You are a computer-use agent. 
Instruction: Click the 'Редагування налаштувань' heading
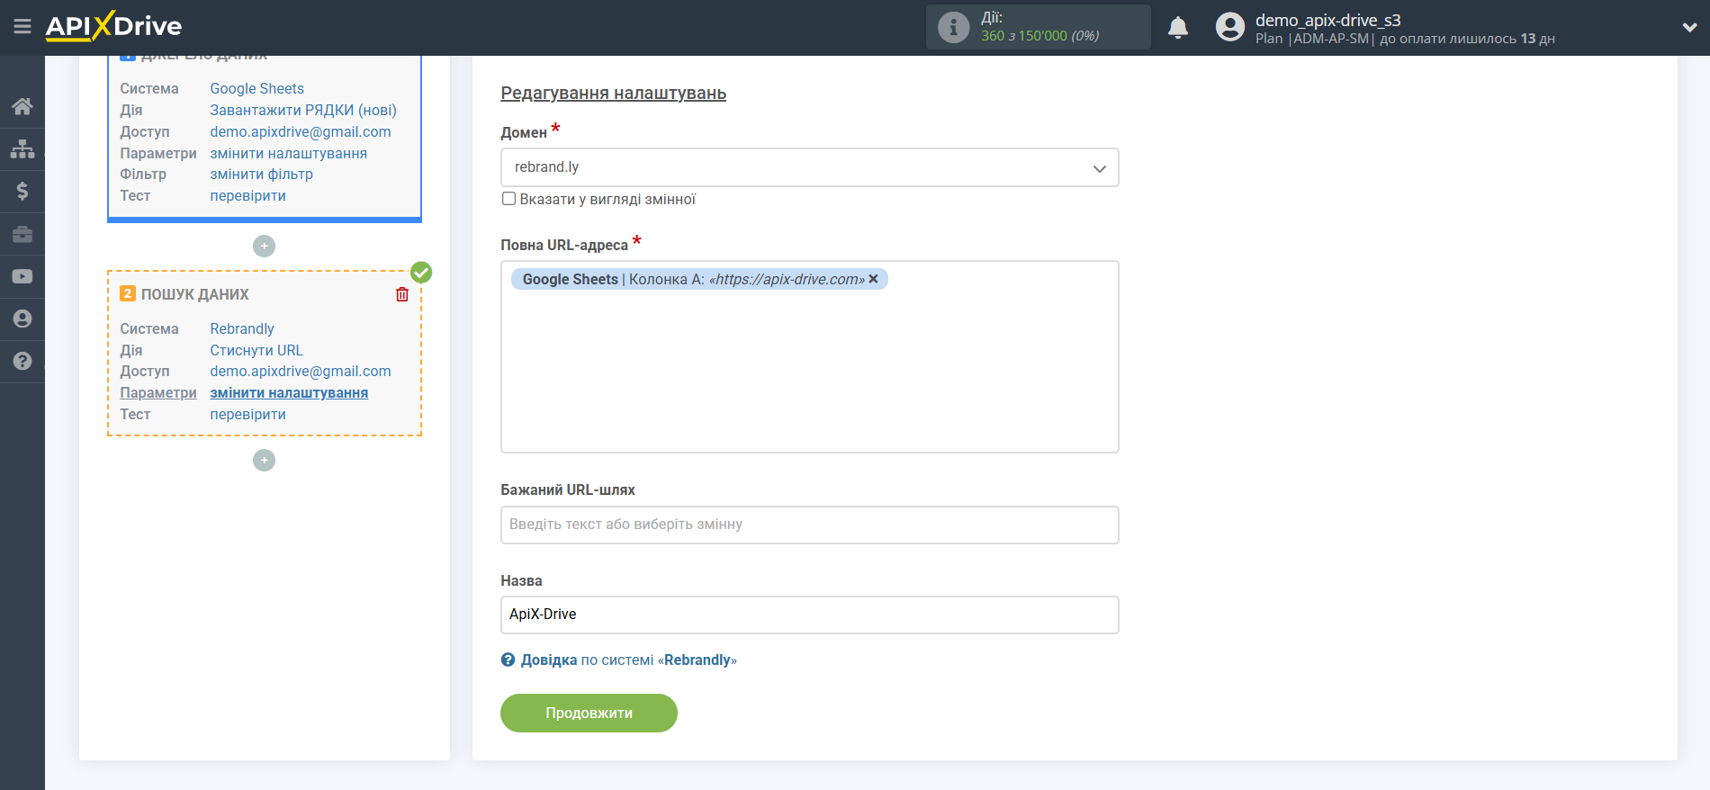coord(613,93)
